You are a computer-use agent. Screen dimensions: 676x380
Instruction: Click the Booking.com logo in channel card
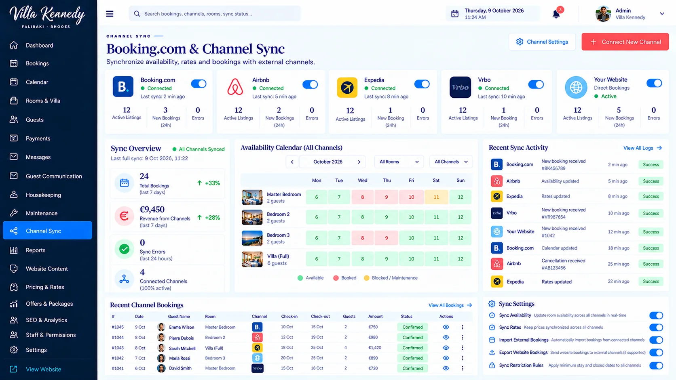[x=123, y=86]
